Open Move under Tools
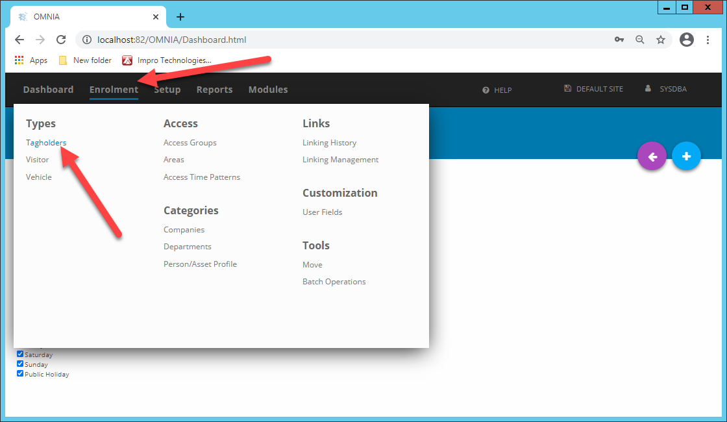 click(x=312, y=265)
